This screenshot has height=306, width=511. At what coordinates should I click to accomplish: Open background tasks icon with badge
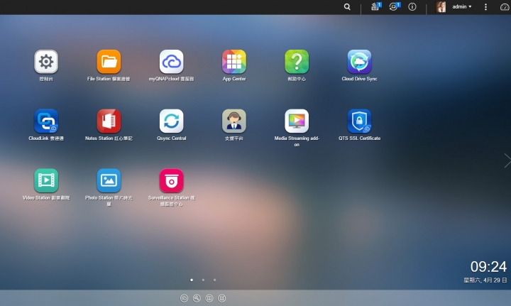click(x=375, y=6)
